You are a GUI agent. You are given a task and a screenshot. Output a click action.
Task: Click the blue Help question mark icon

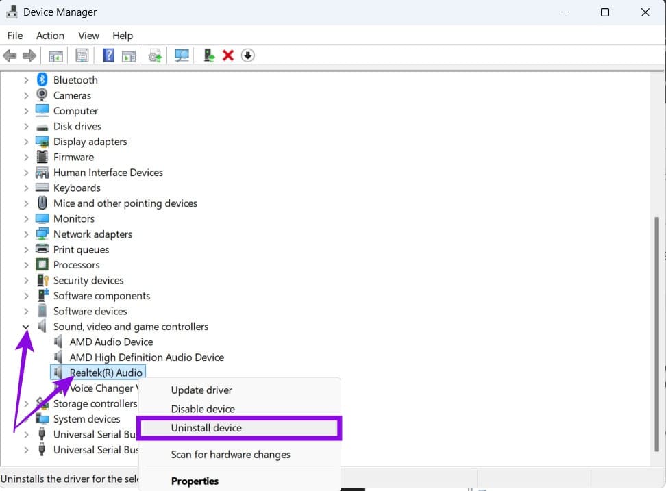click(109, 55)
